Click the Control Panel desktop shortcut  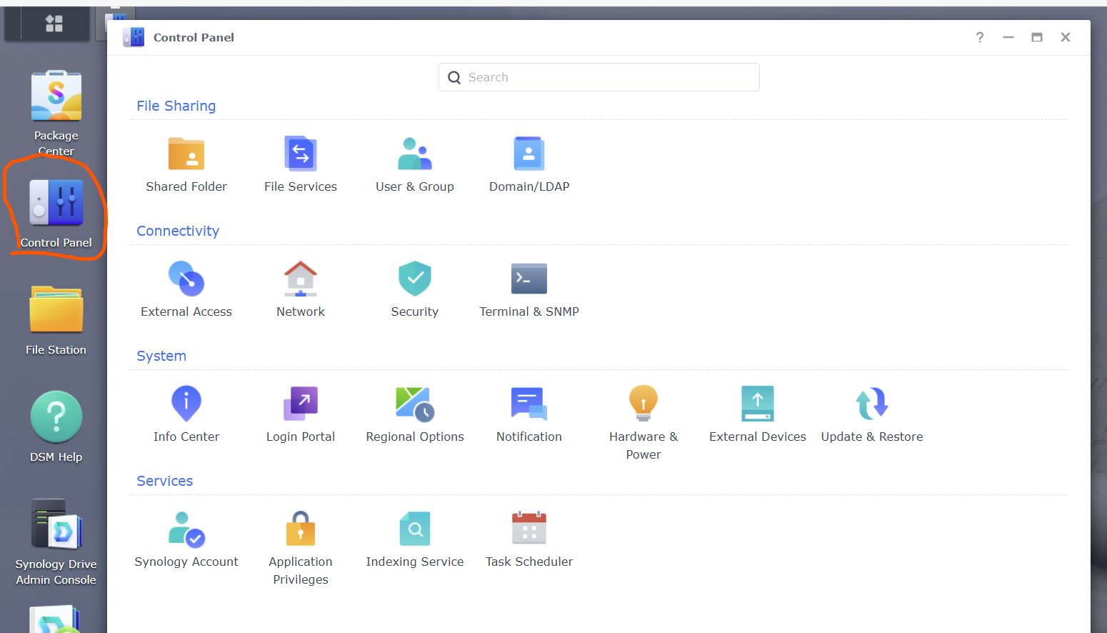(56, 213)
